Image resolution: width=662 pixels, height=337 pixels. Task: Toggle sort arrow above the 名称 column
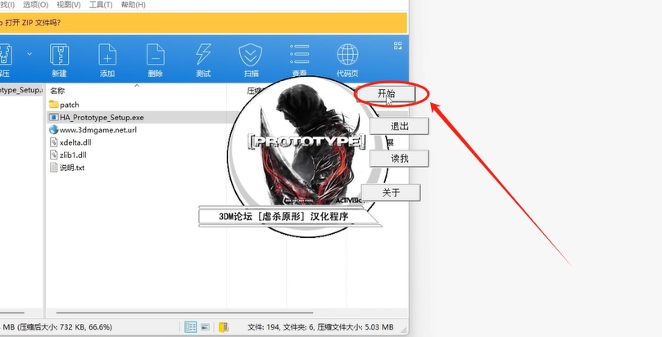[x=137, y=86]
